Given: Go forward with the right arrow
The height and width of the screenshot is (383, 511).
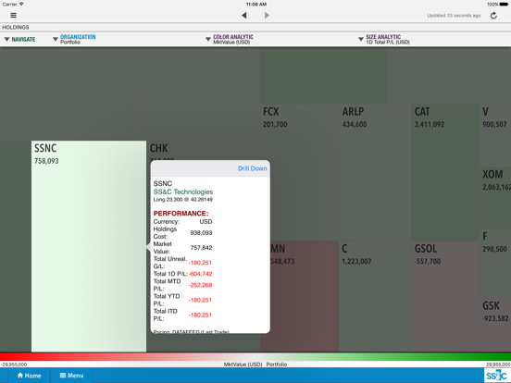Looking at the screenshot, I should point(267,16).
